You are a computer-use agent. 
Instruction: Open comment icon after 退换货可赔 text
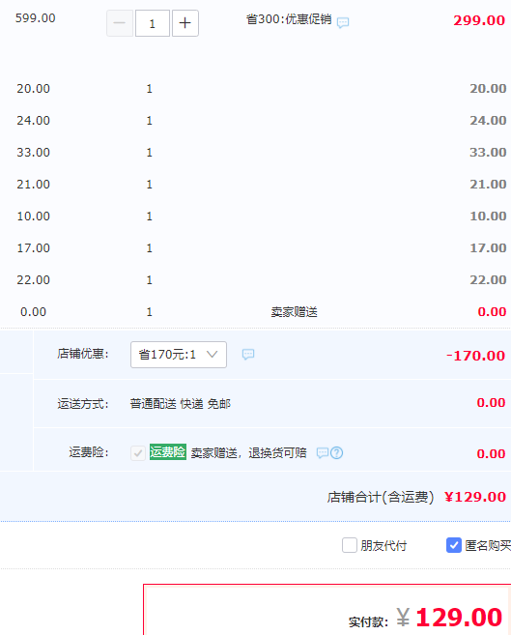pyautogui.click(x=322, y=452)
